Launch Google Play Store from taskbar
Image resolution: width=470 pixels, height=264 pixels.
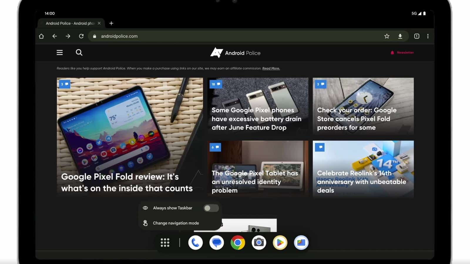pyautogui.click(x=280, y=243)
